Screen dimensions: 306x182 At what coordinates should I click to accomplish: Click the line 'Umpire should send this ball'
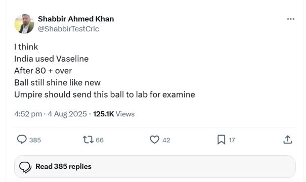(105, 95)
